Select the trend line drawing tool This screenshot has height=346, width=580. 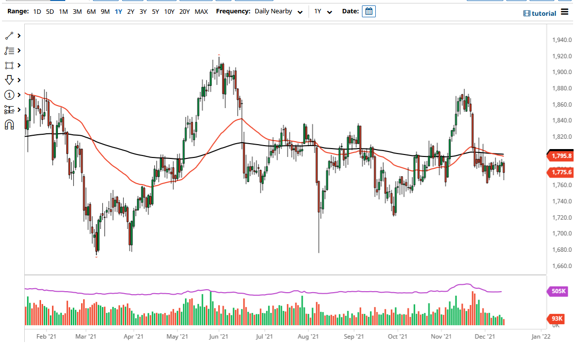tap(9, 36)
